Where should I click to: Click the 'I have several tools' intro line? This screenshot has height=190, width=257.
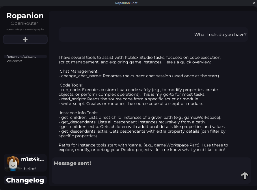point(140,60)
